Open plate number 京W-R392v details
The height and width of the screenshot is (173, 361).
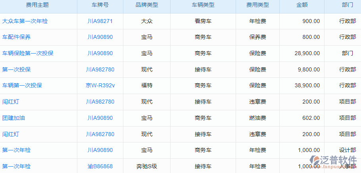tap(100, 85)
